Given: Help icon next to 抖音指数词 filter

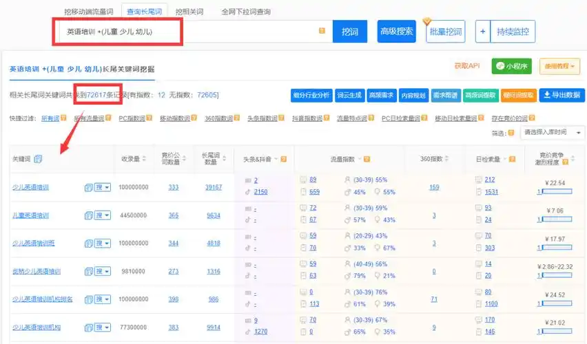Looking at the screenshot, I should click(327, 118).
